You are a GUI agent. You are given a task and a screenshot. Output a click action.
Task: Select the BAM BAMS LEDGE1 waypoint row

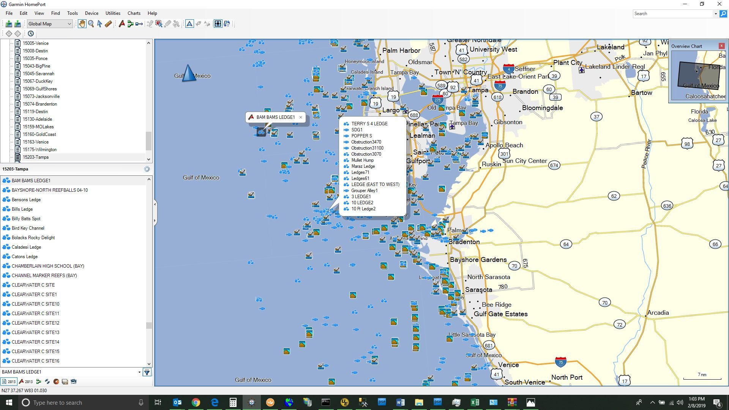74,181
